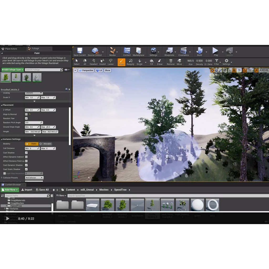Expand the Textures folder in tree

tap(5, 209)
